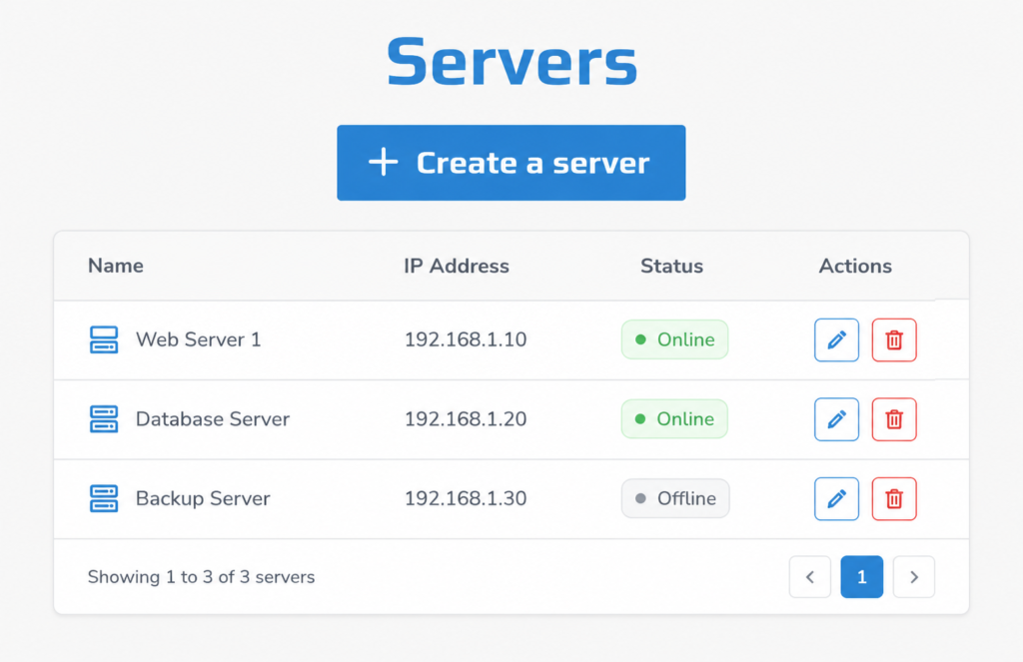
Task: Click the Online badge for Web Server 1
Action: point(674,339)
